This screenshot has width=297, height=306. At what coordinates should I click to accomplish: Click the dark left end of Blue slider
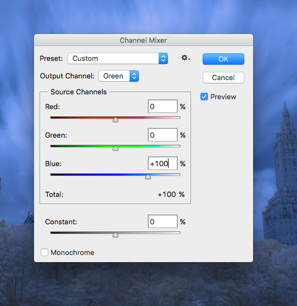[53, 175]
